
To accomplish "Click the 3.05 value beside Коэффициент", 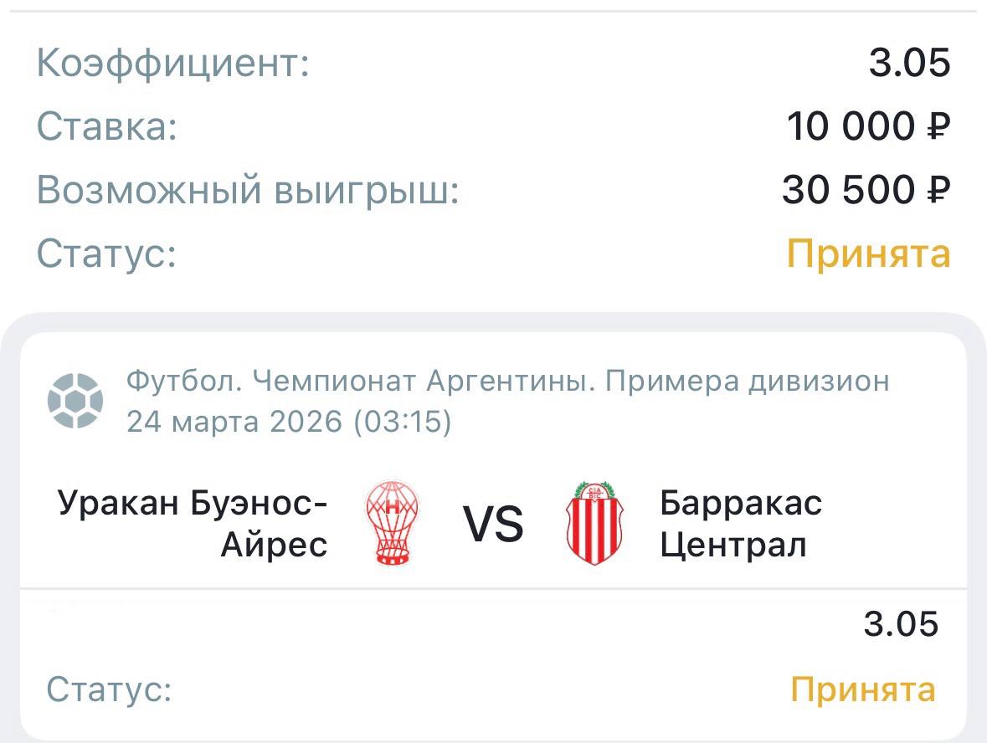I will click(x=909, y=64).
